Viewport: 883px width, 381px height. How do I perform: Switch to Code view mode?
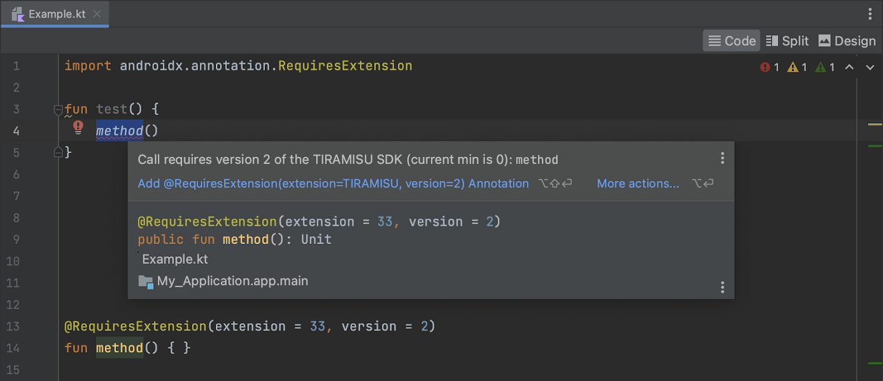[x=732, y=41]
